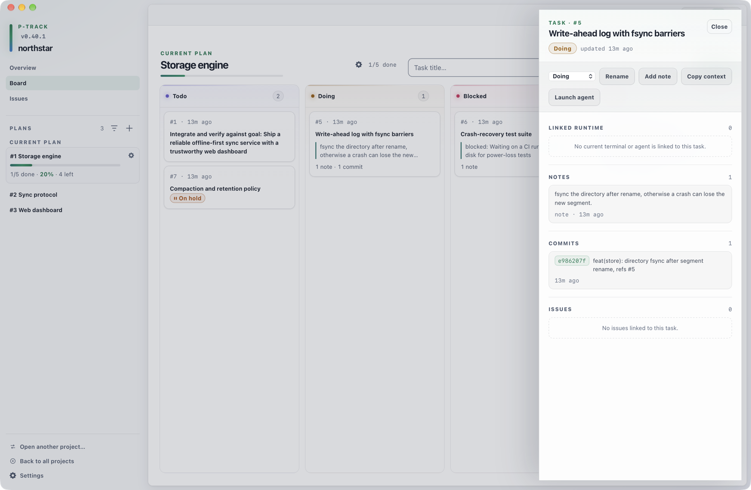
Task: Click the On hold badge
Action: pos(187,198)
